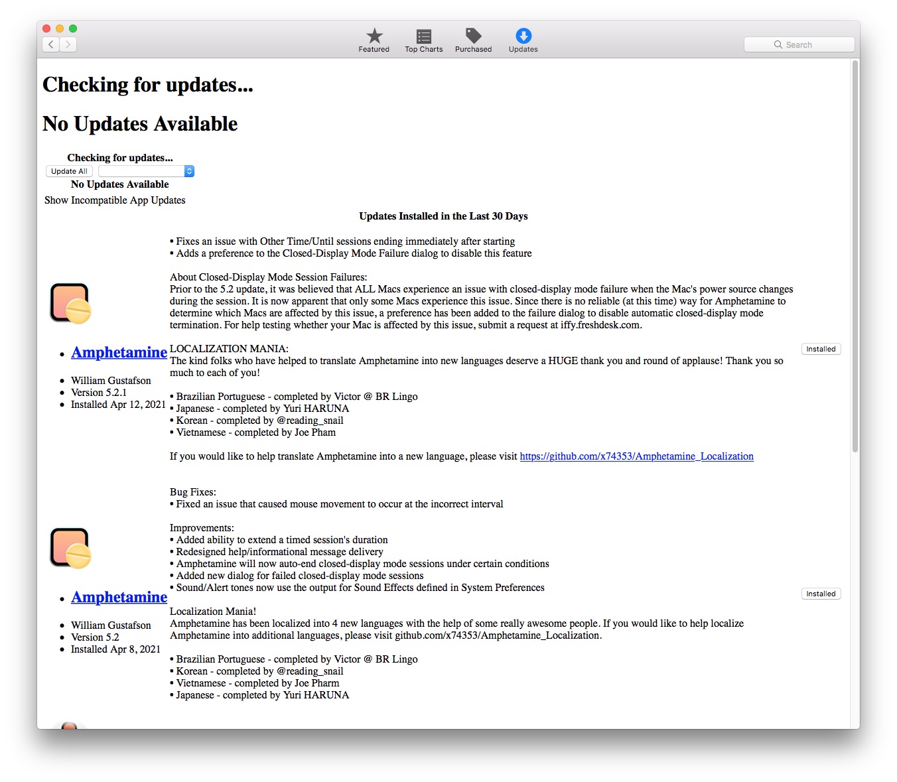This screenshot has height=782, width=897.
Task: Click Installed button for Amphetamine 5.2.1
Action: click(821, 349)
